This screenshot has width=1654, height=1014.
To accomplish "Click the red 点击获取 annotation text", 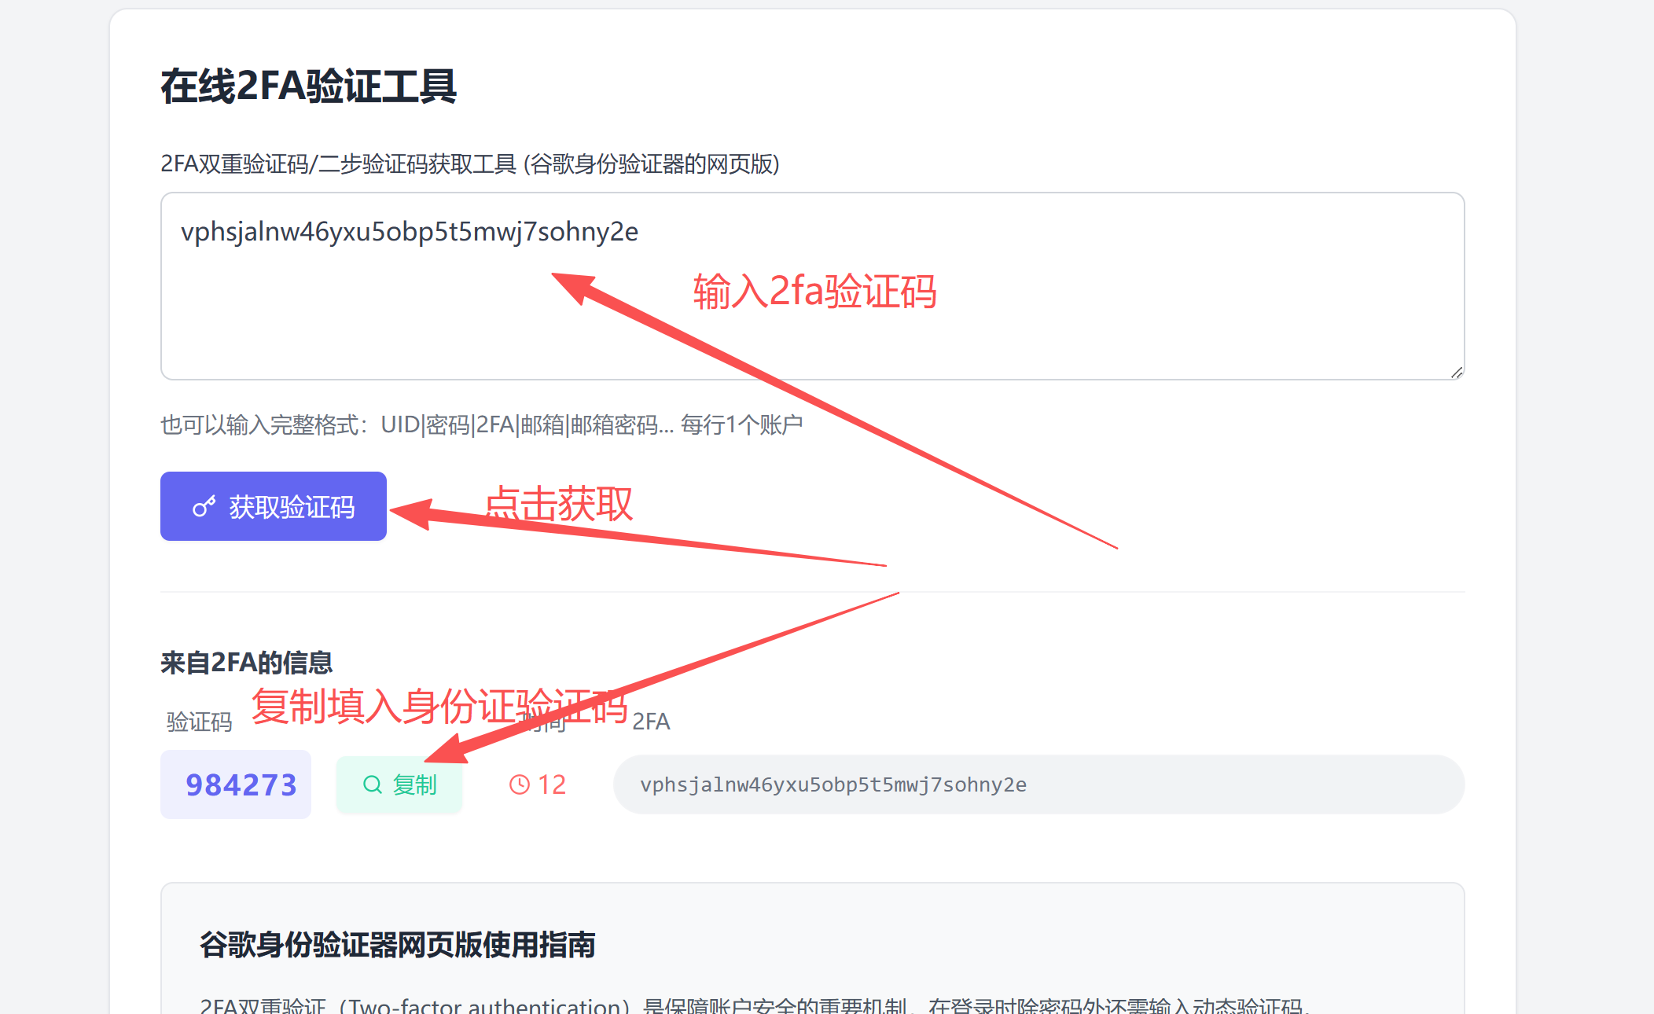I will click(x=559, y=503).
